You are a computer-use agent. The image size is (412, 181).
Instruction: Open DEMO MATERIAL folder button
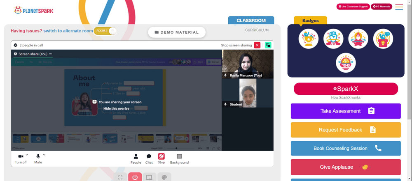(177, 32)
